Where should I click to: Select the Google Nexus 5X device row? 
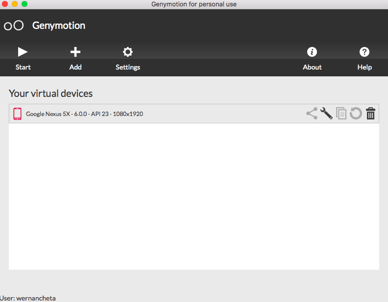[147, 114]
